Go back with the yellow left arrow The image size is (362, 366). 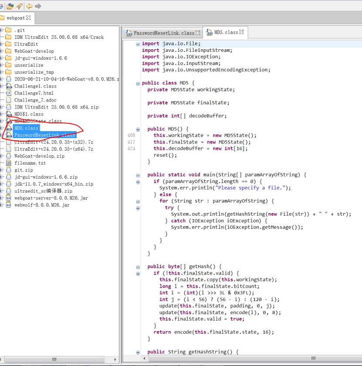pos(29,6)
